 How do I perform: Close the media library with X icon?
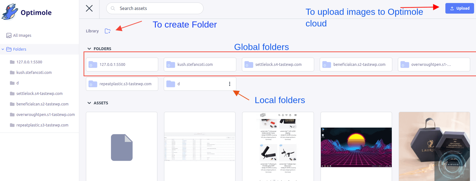point(89,8)
